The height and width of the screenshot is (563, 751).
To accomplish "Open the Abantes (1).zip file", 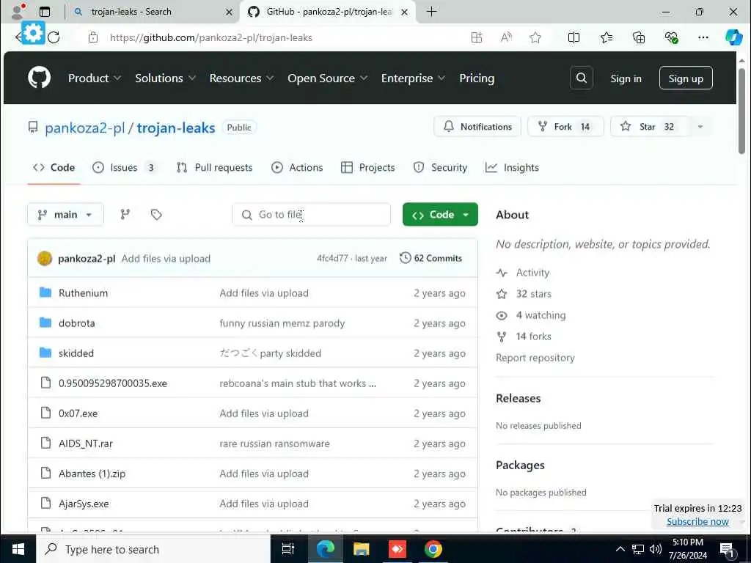I will [x=92, y=474].
